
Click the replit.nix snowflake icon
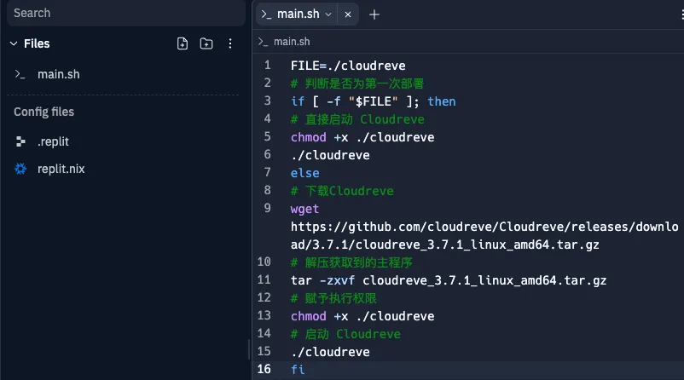point(20,169)
